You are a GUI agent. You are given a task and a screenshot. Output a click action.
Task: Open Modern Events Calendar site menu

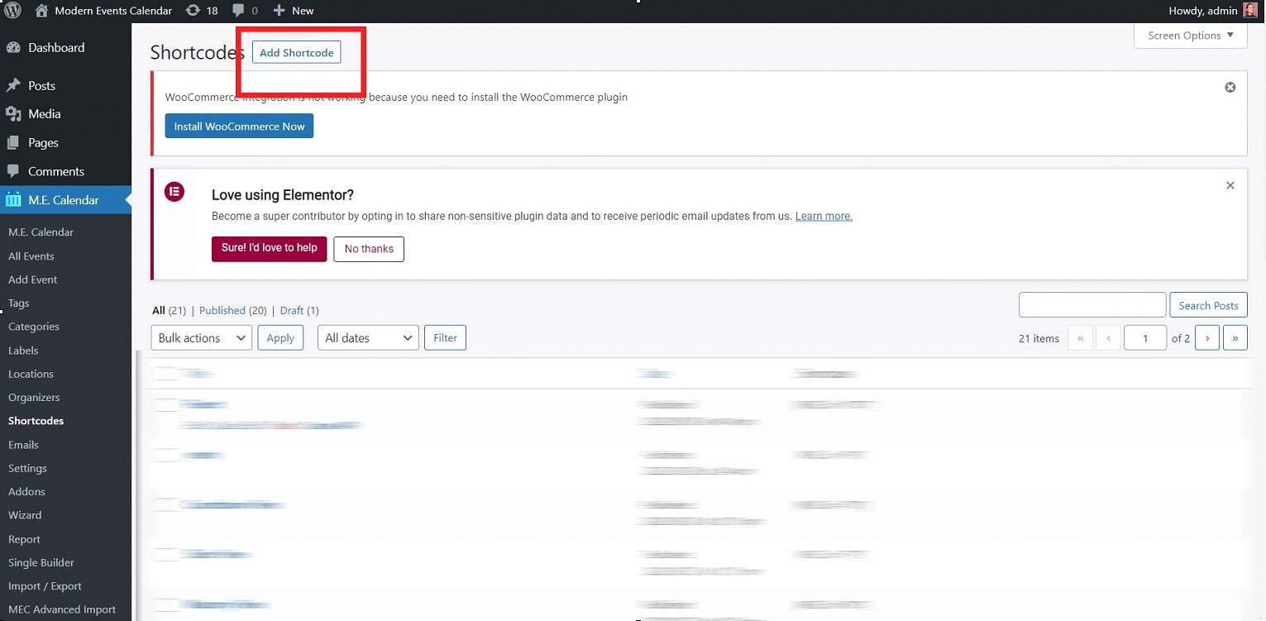[x=113, y=11]
